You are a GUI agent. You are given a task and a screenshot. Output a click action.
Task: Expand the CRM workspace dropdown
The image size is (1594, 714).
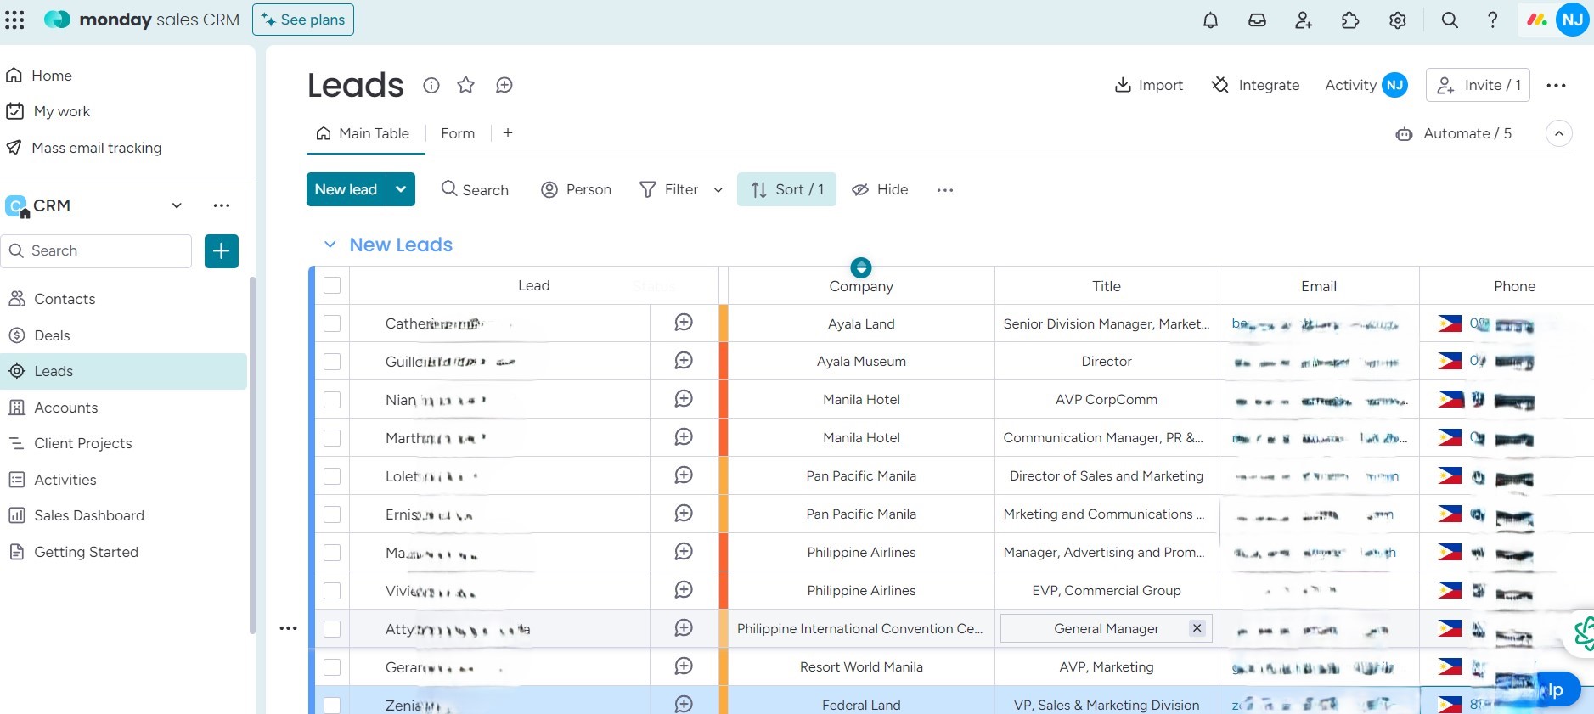pyautogui.click(x=177, y=205)
